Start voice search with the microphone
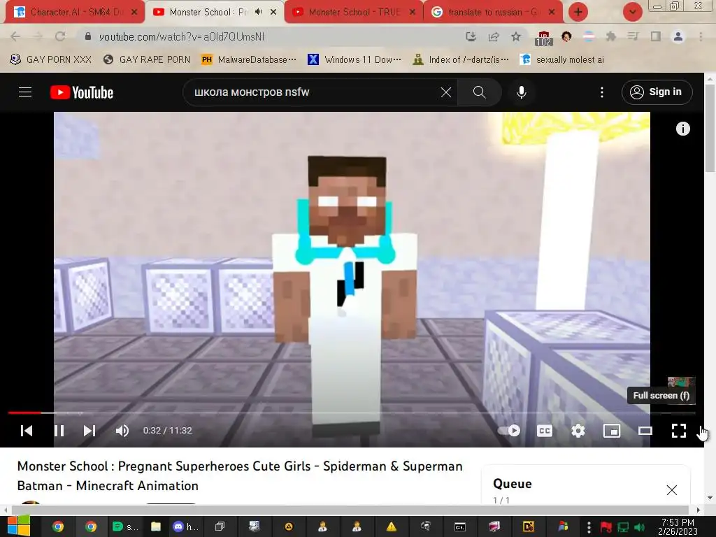The width and height of the screenshot is (716, 537). point(522,92)
